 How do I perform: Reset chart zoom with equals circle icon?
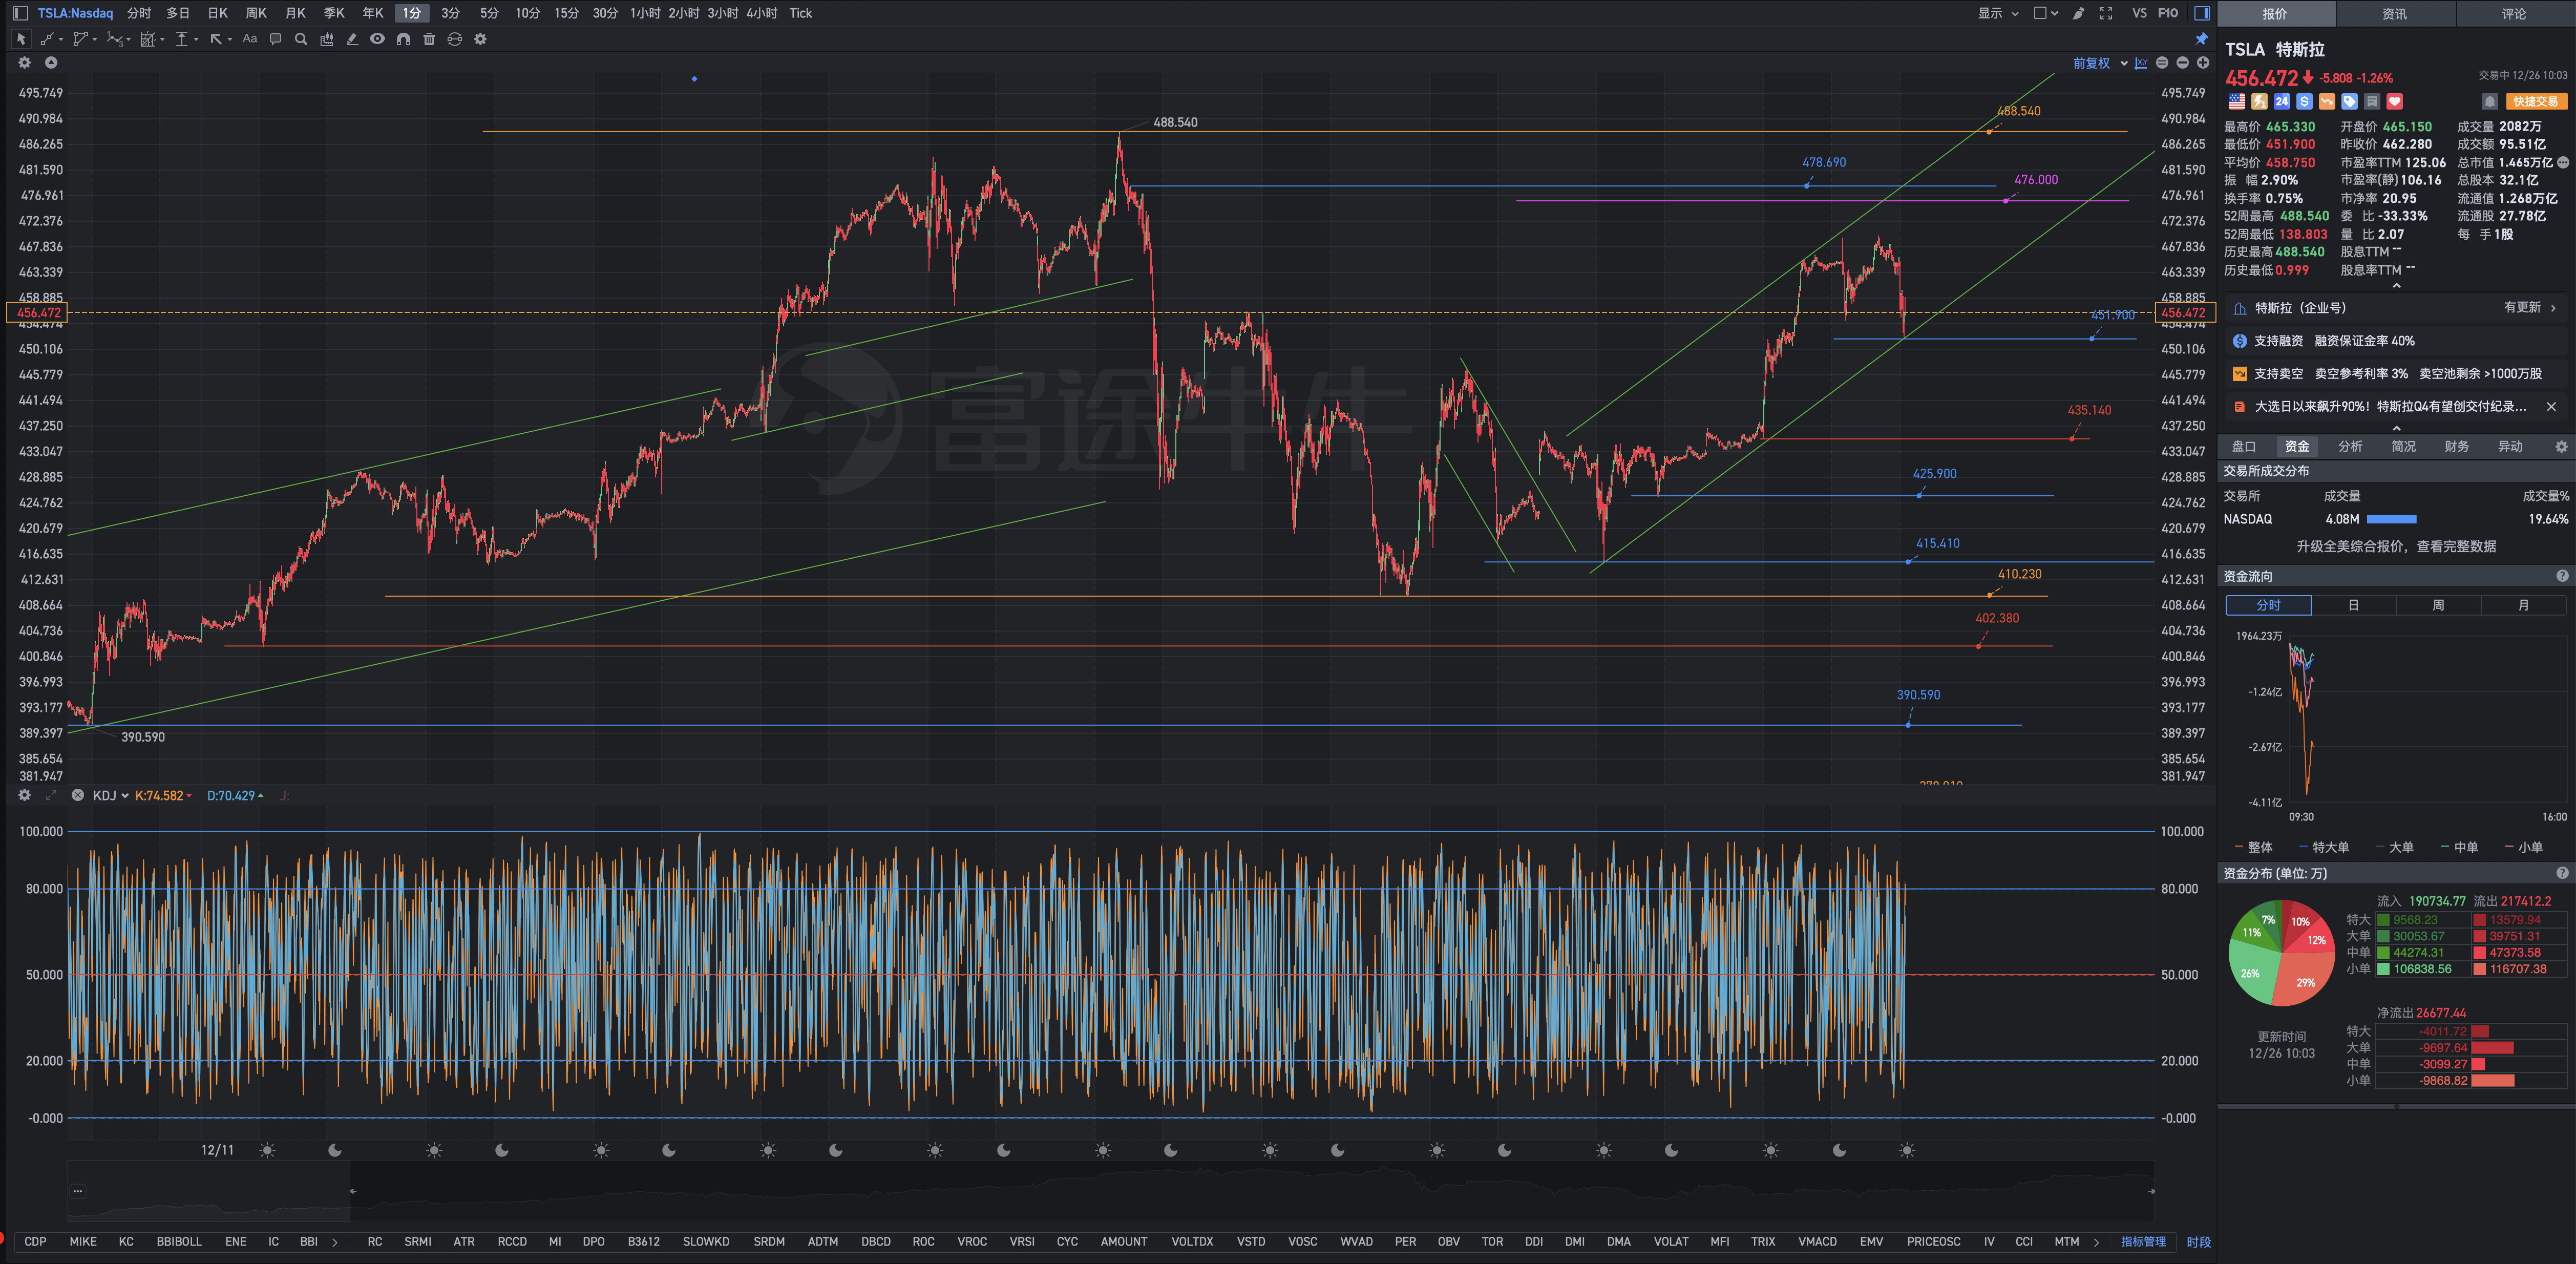2162,63
